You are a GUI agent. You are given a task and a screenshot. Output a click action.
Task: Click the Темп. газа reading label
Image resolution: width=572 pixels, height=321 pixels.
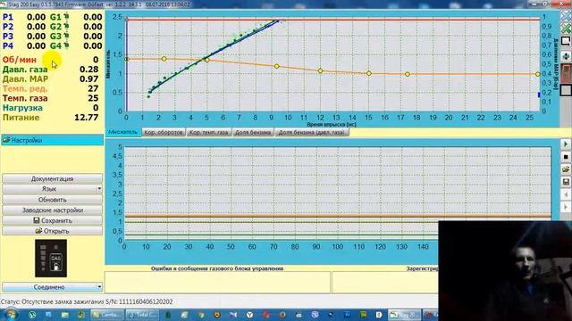[25, 98]
